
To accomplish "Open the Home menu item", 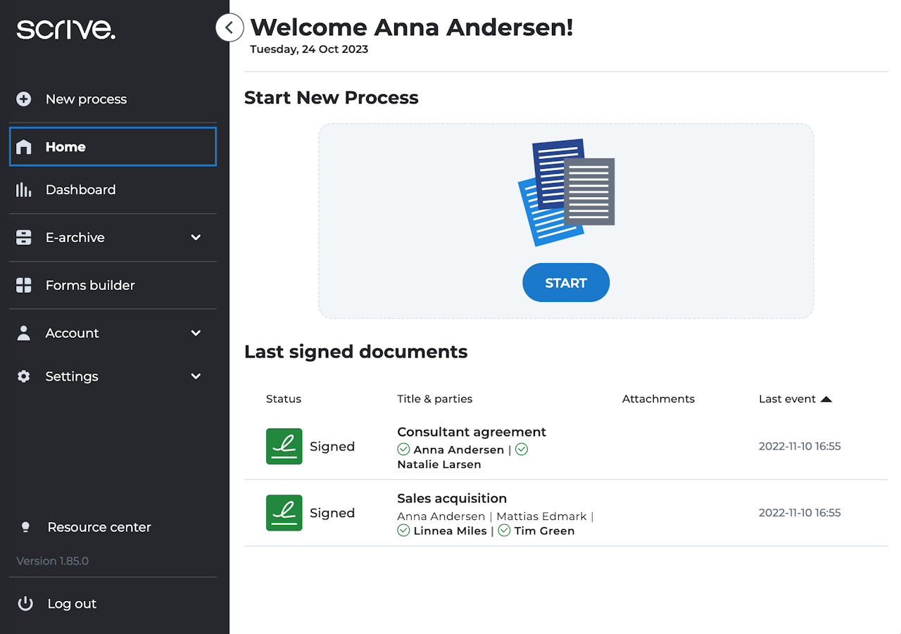I will (x=65, y=147).
